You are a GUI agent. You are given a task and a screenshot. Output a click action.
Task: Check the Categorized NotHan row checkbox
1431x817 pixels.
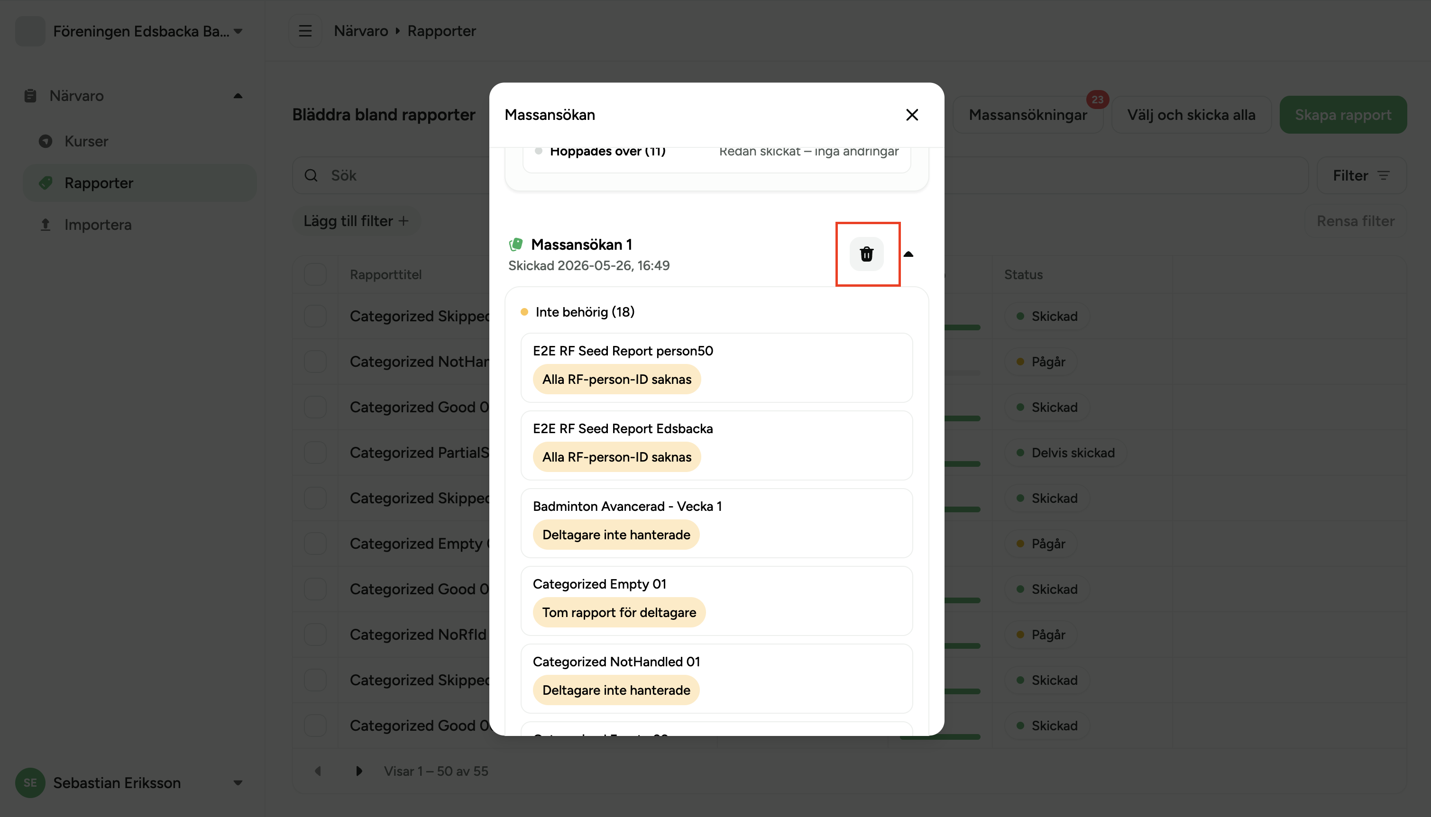click(315, 362)
